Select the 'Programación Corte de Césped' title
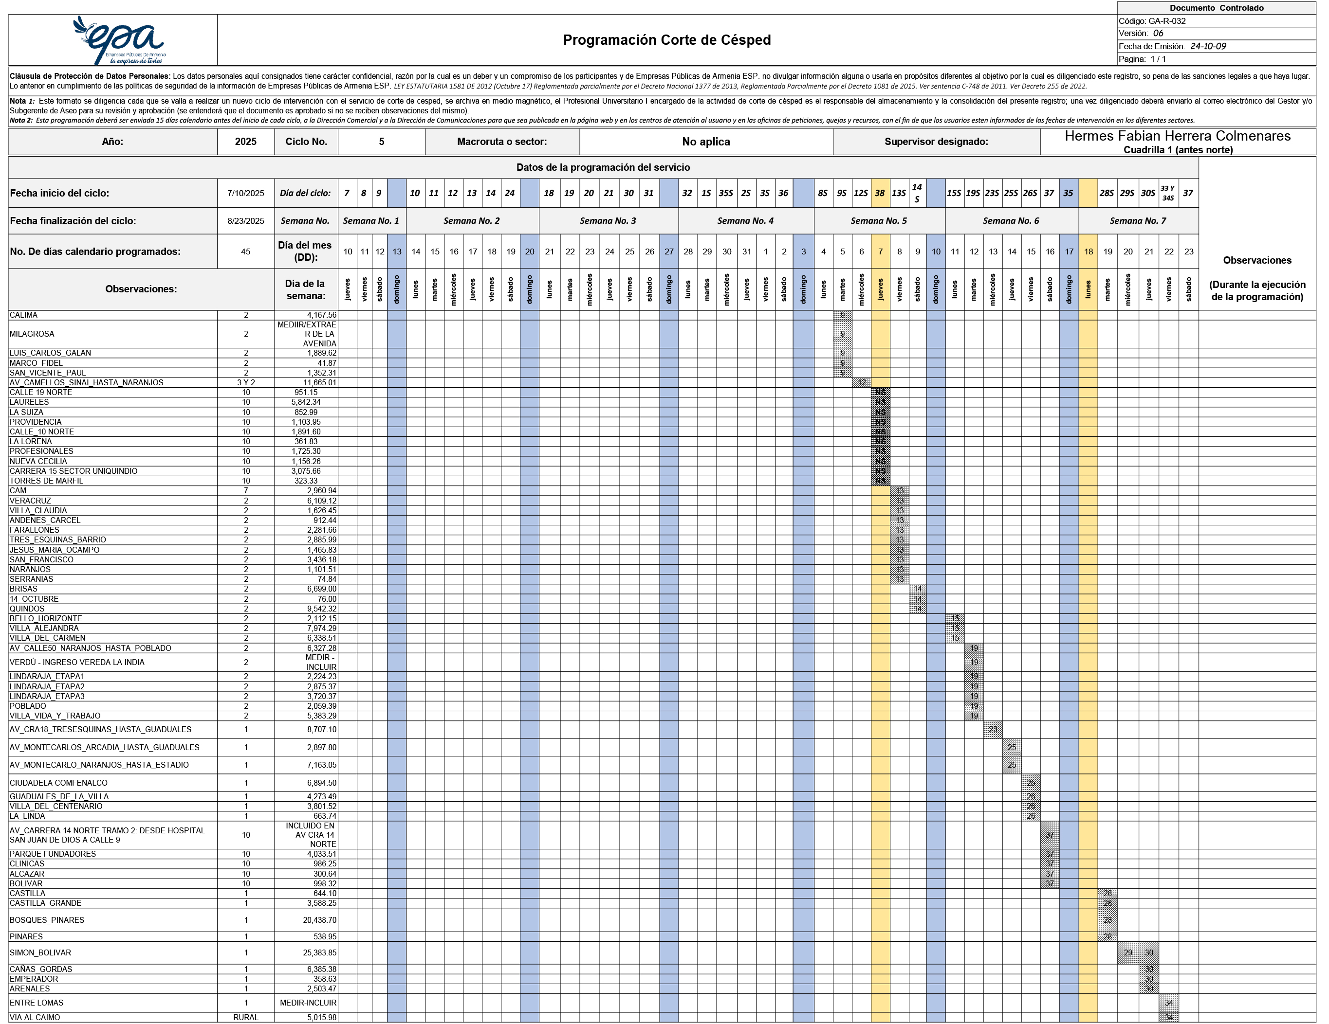This screenshot has height=1024, width=1329. tap(666, 40)
